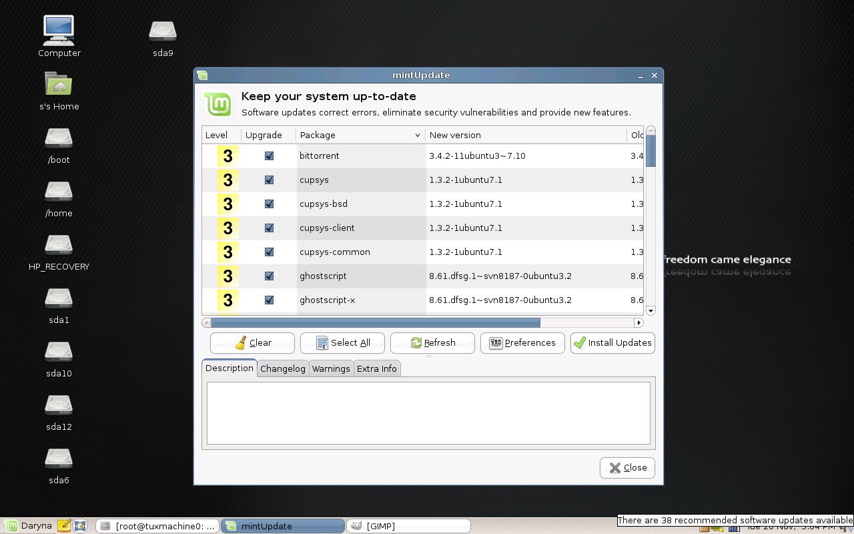Click the Clear button
The height and width of the screenshot is (534, 854).
click(252, 343)
